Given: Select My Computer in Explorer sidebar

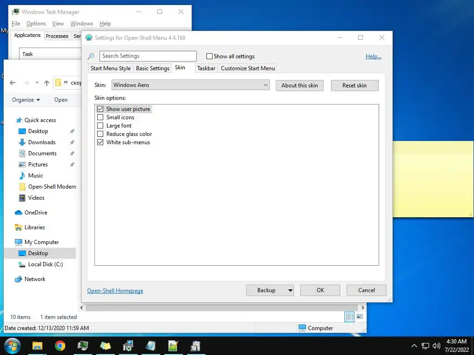Looking at the screenshot, I should [x=42, y=242].
